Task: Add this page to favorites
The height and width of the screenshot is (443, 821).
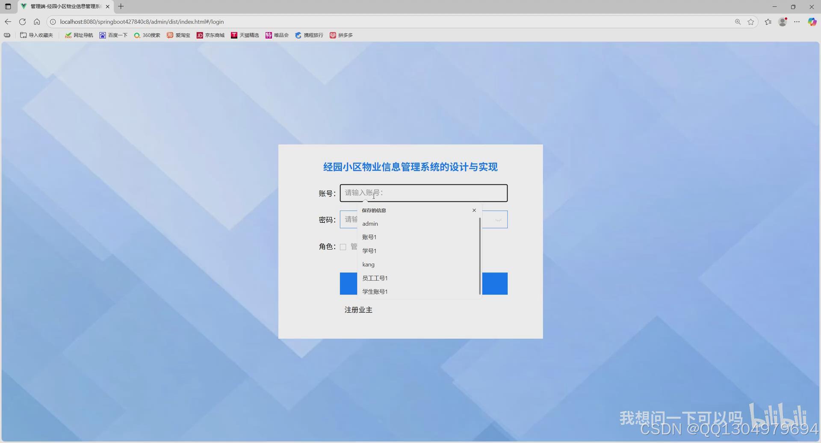Action: click(751, 22)
